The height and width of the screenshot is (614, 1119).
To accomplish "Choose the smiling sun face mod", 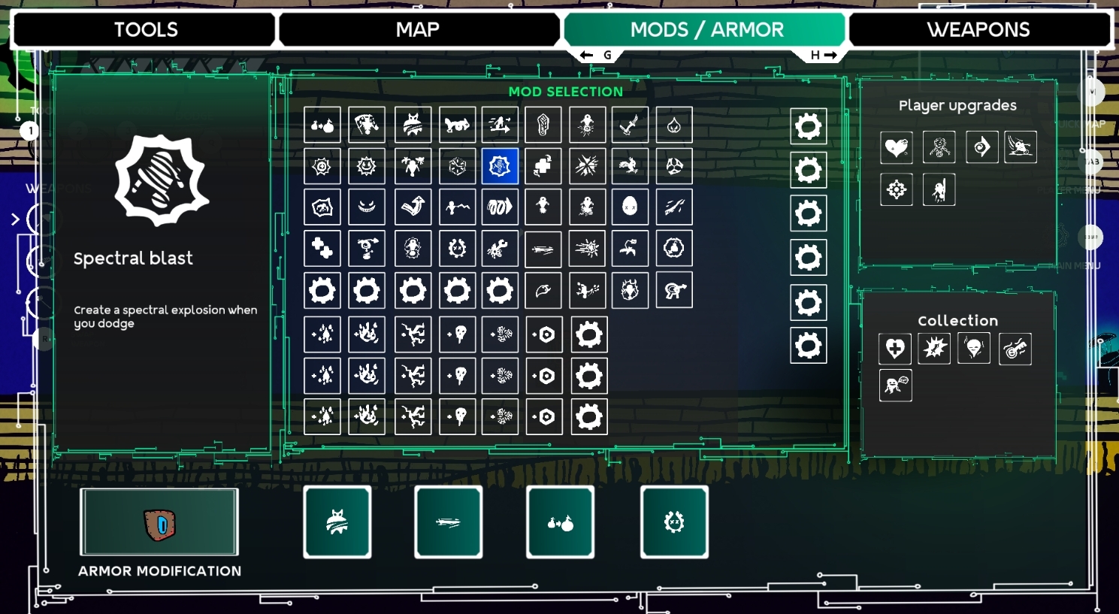I will (367, 166).
